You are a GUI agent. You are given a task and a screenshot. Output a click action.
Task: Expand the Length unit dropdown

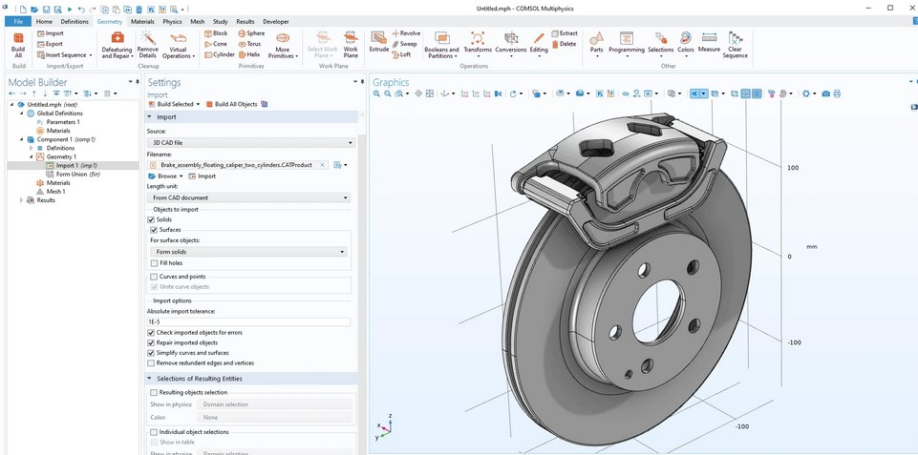(x=250, y=197)
